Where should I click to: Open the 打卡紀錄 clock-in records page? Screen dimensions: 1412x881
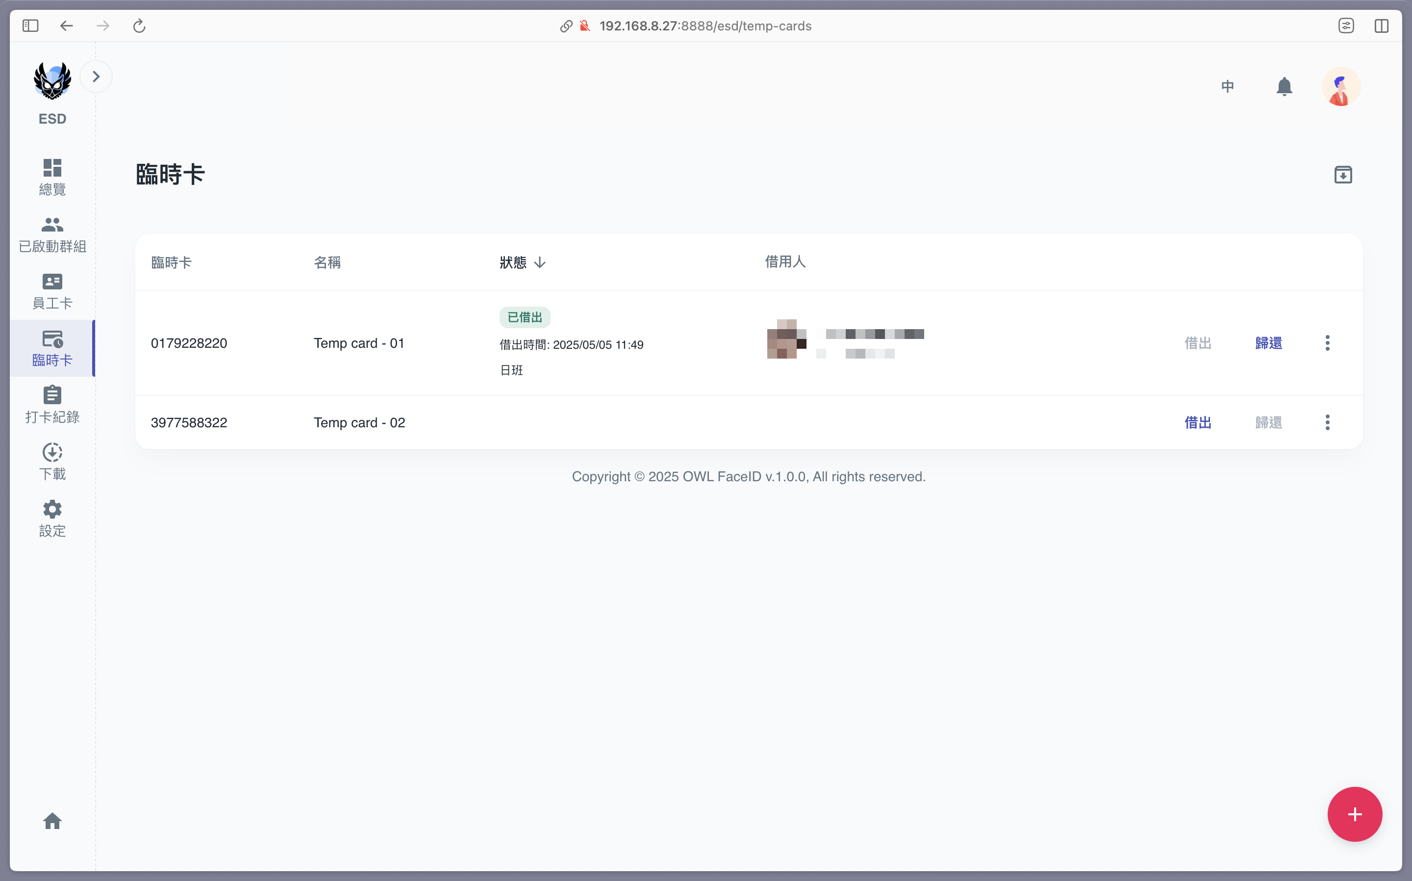[52, 404]
